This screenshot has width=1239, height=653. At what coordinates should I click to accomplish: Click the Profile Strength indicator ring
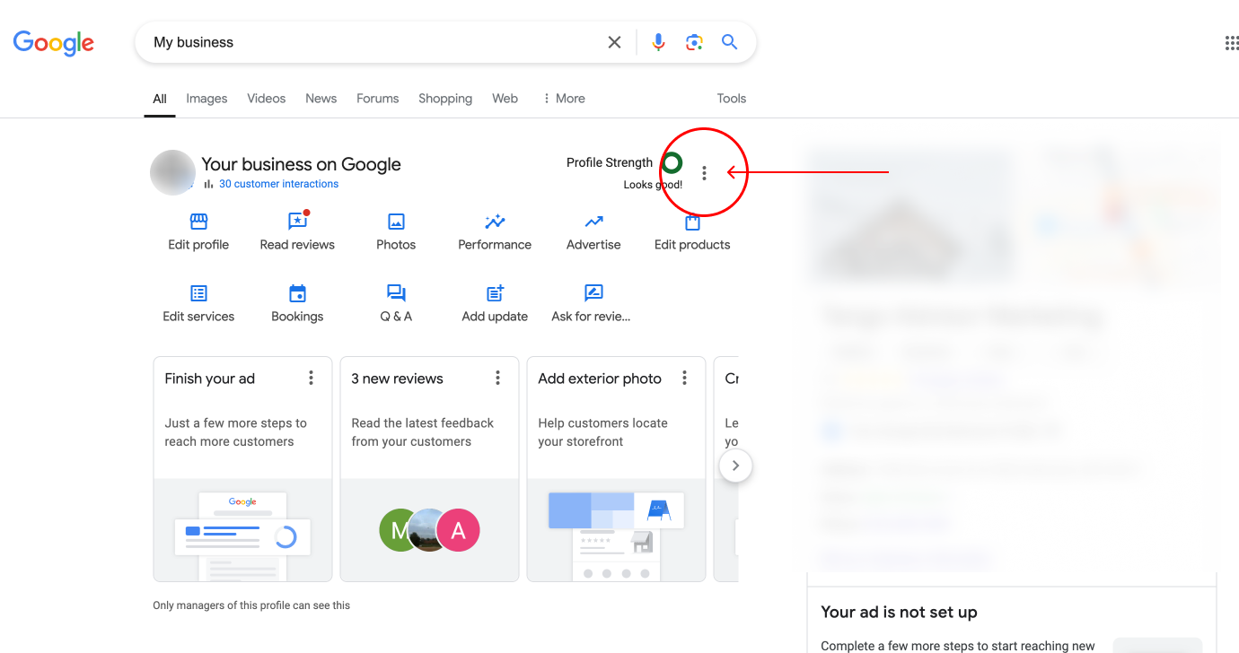point(671,163)
